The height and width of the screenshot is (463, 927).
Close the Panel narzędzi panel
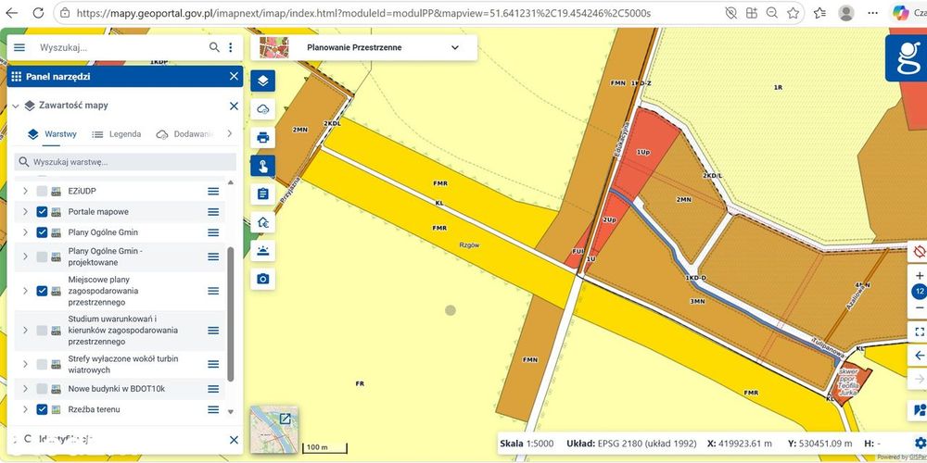234,76
